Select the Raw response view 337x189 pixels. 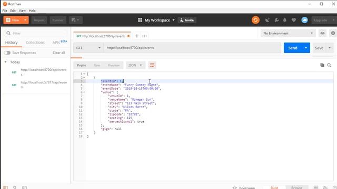click(x=97, y=65)
